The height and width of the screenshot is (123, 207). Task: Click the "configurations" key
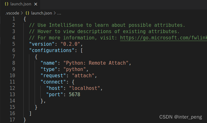[52, 50]
